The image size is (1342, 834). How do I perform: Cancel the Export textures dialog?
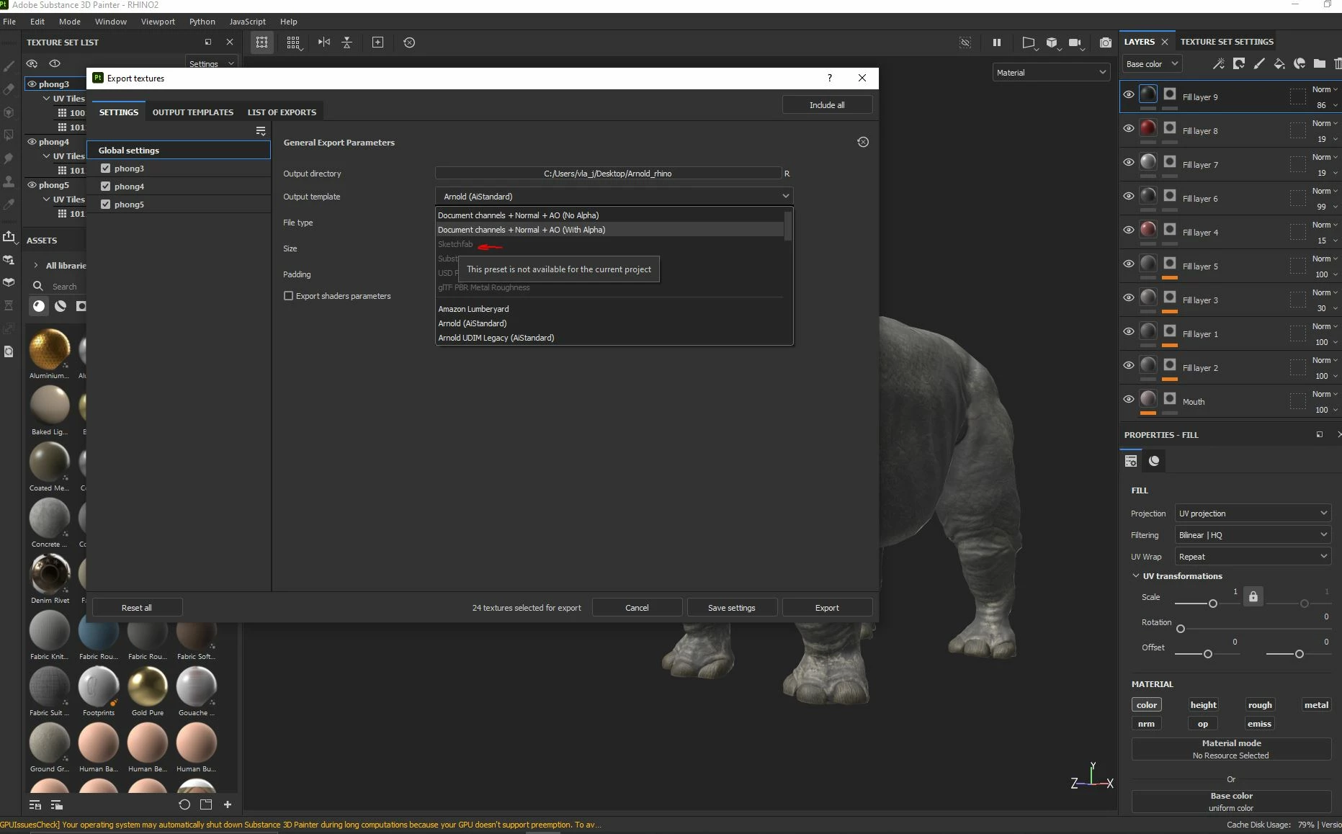(x=637, y=608)
